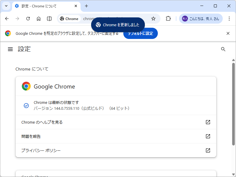
Task: Reload the current page
Action: (28, 18)
